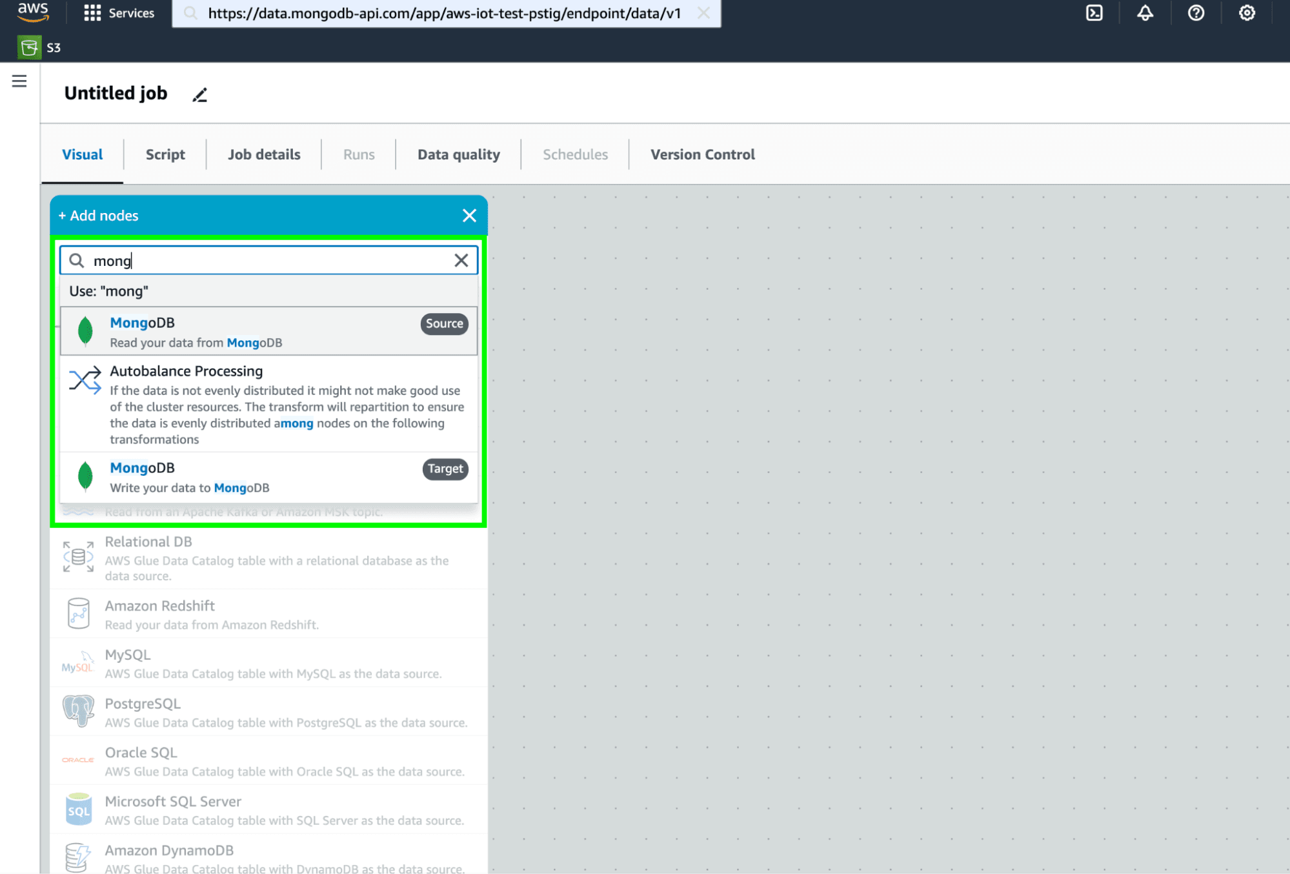1290x874 pixels.
Task: Open the help question mark icon
Action: pyautogui.click(x=1196, y=13)
